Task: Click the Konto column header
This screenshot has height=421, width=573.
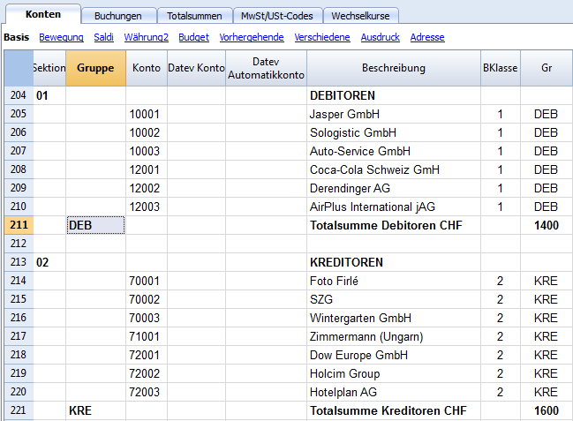Action: [x=147, y=68]
